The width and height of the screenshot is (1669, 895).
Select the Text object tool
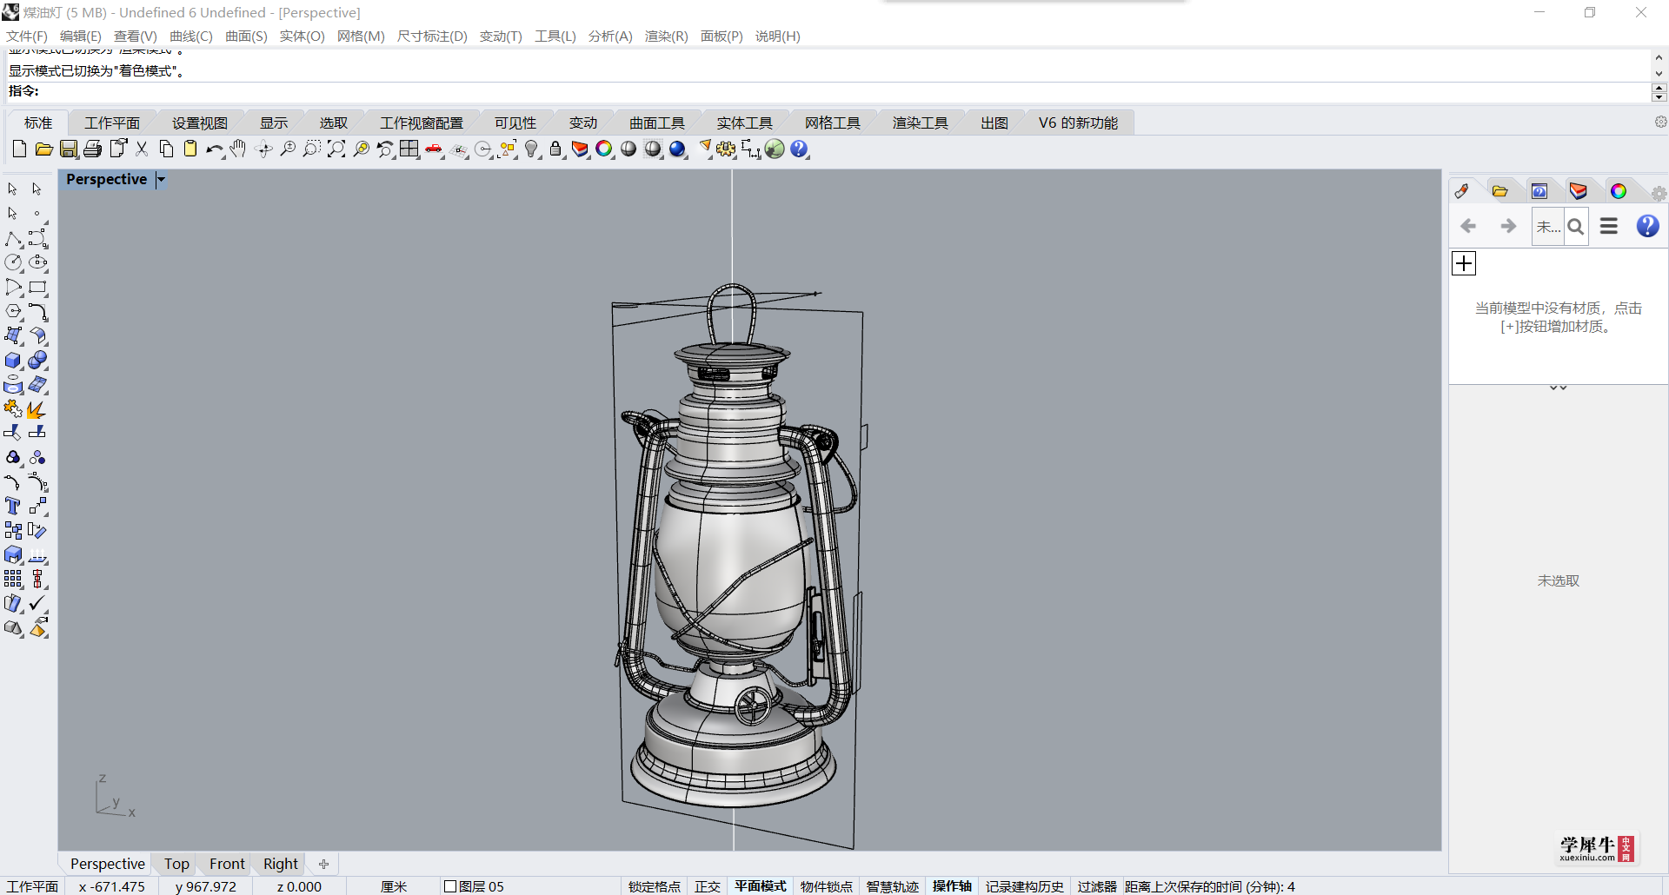[14, 506]
